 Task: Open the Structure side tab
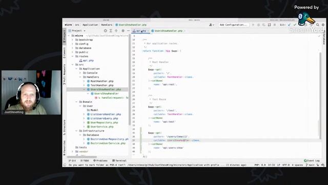click(x=65, y=127)
